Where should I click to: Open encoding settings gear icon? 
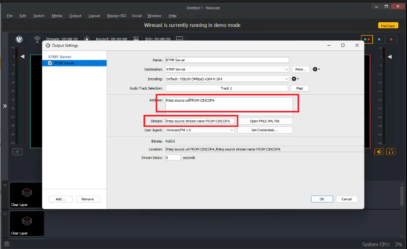pos(295,79)
